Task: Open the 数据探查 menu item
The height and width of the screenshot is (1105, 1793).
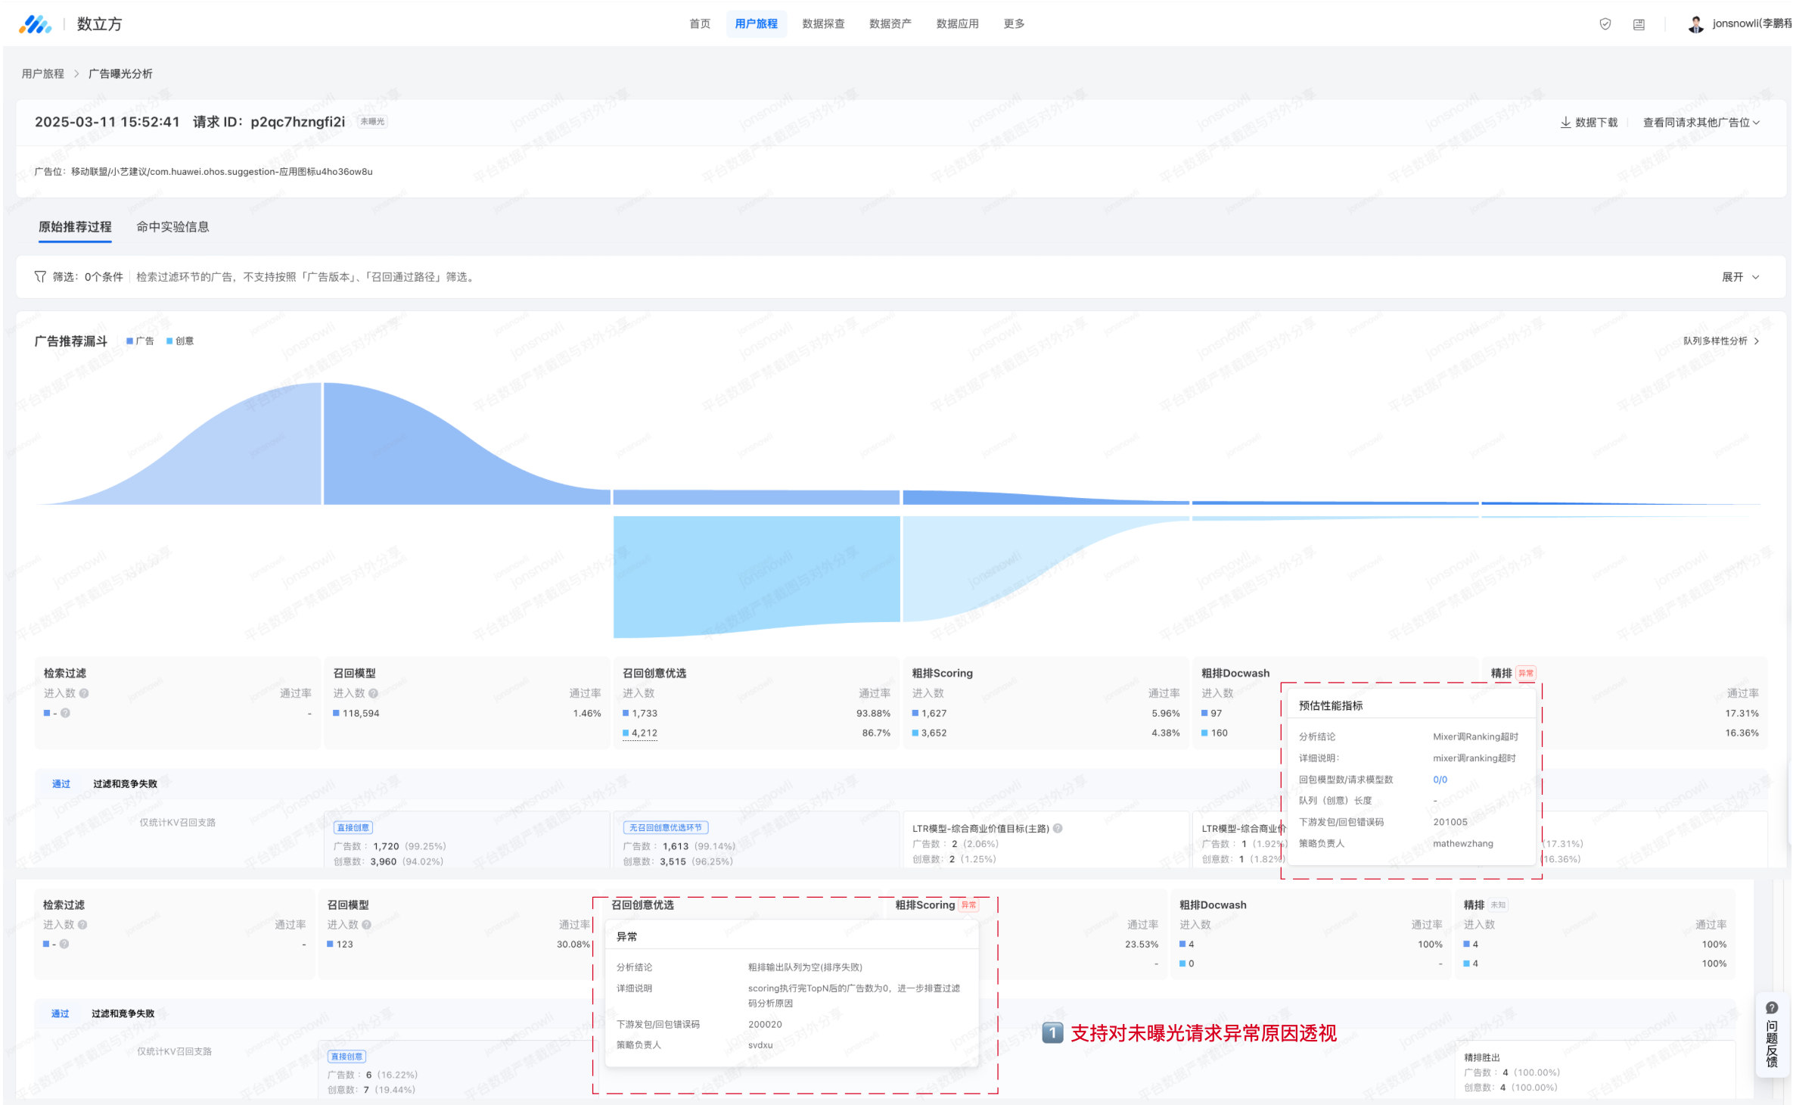Action: coord(823,24)
